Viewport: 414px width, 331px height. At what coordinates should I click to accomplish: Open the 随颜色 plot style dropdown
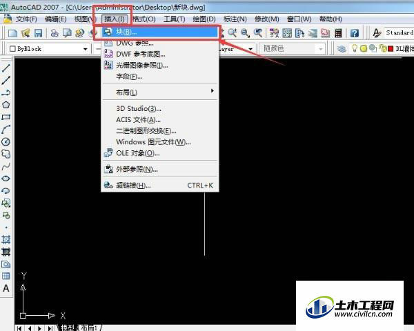pyautogui.click(x=291, y=48)
